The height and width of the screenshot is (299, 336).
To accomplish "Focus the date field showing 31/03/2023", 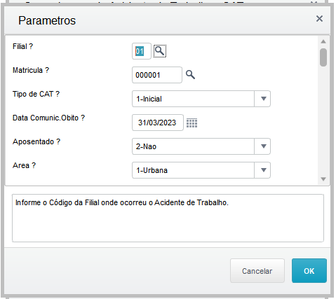I will point(158,123).
